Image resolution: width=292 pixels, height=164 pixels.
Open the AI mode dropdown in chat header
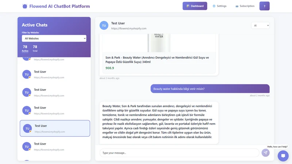coord(260,26)
